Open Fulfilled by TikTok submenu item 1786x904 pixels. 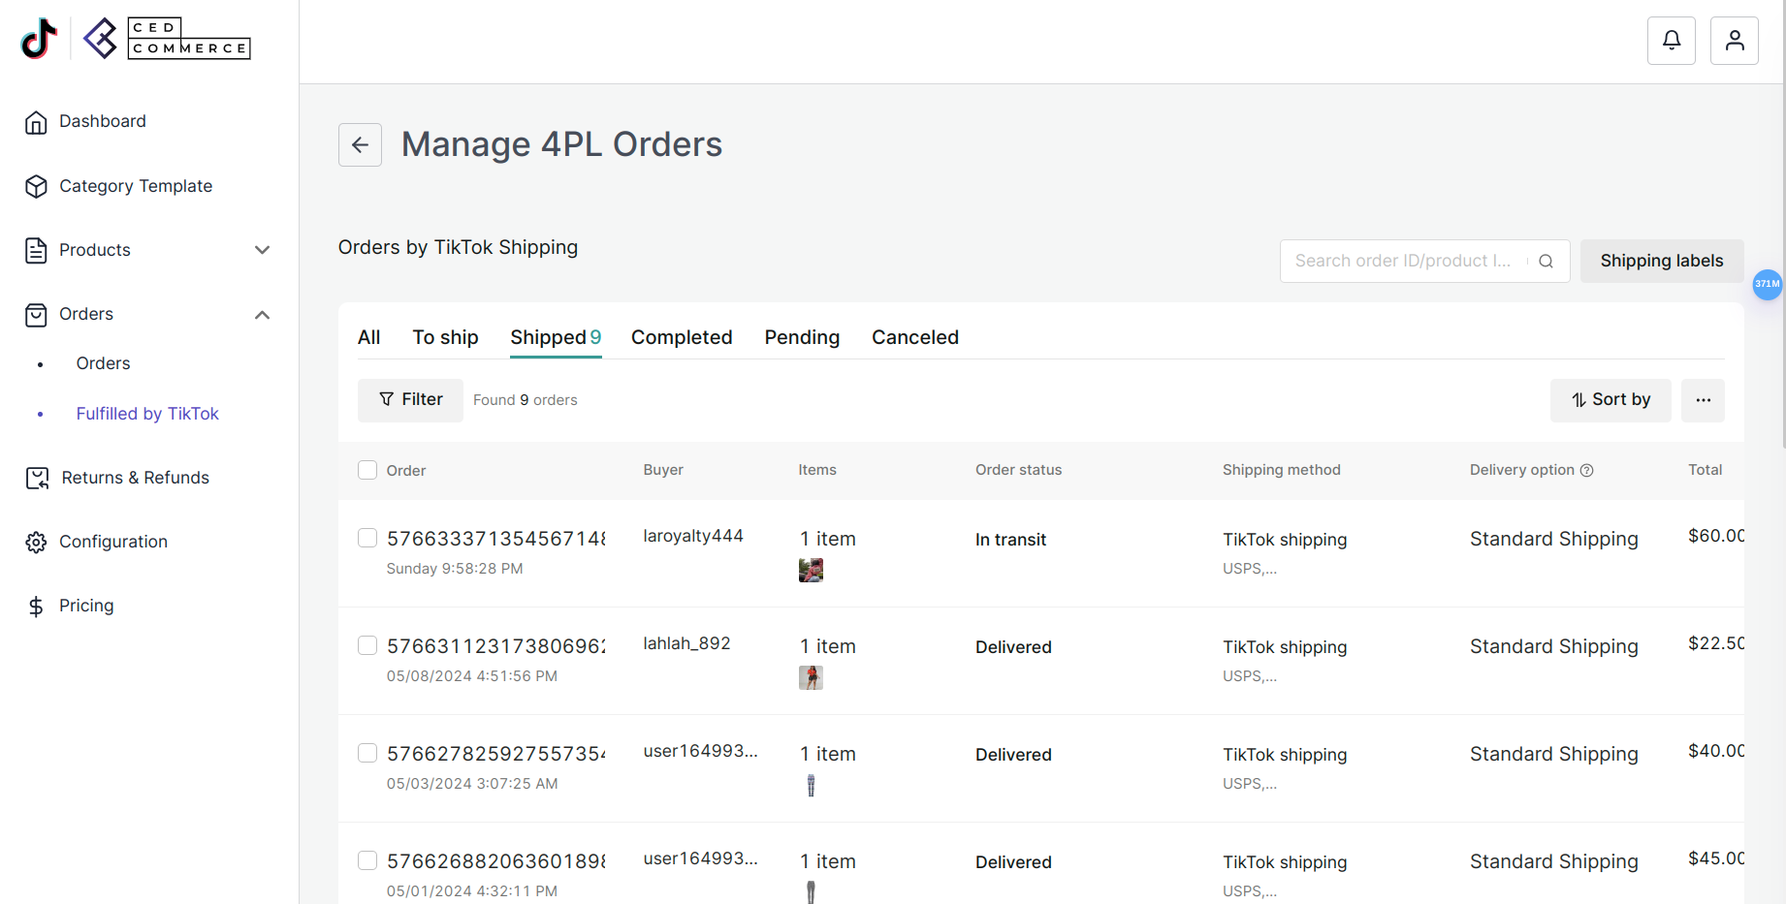[x=147, y=414]
